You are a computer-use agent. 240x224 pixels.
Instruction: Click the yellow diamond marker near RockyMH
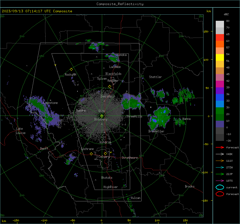coord(71,70)
